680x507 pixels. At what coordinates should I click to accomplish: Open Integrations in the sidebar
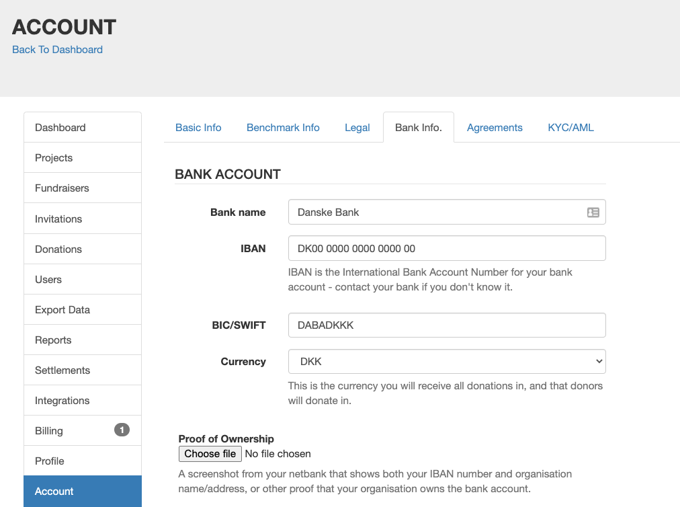[x=83, y=401]
